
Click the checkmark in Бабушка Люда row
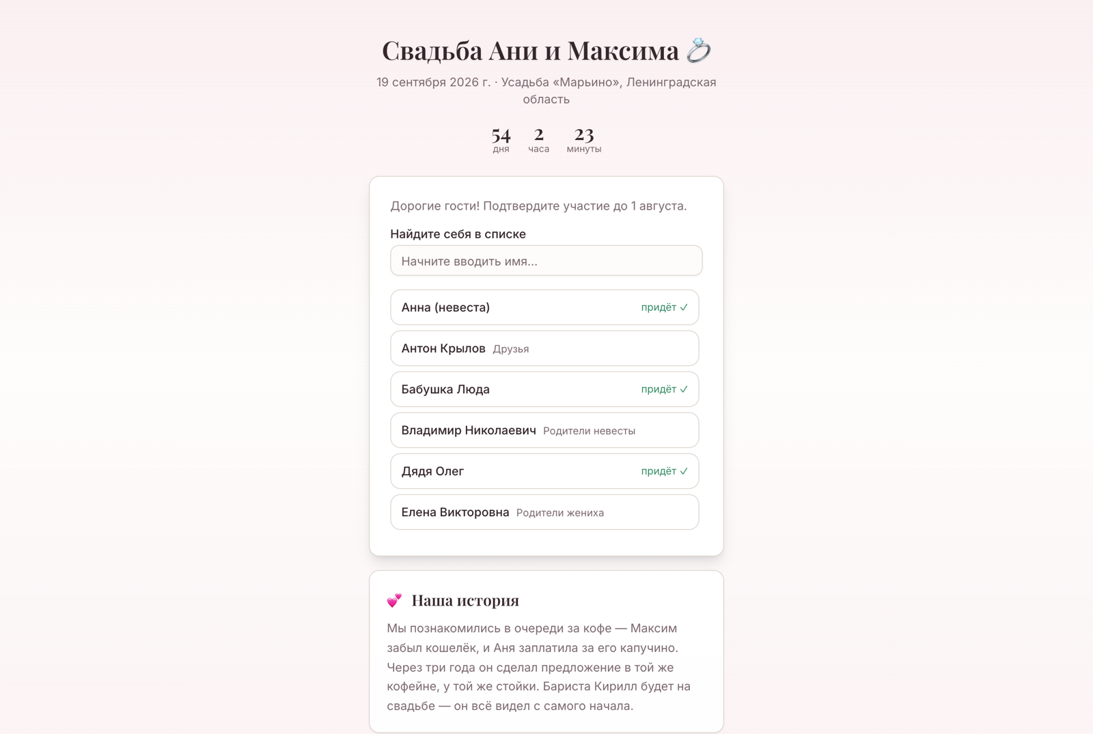click(x=684, y=389)
